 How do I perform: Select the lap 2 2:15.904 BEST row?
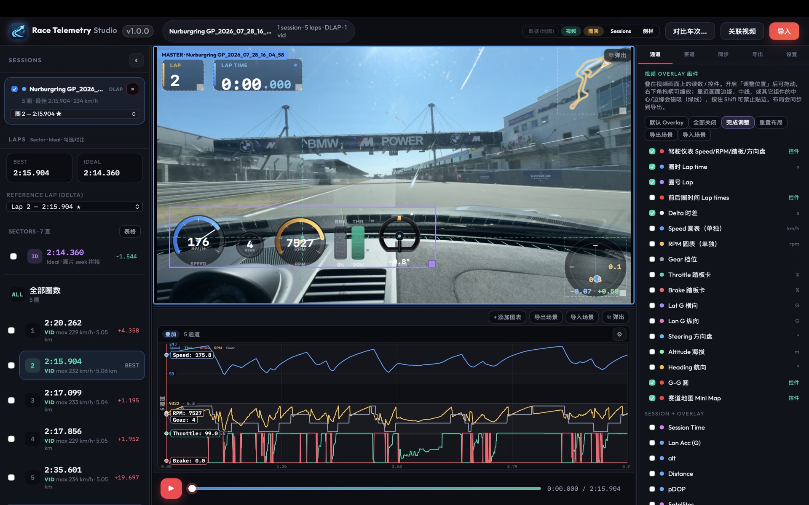pyautogui.click(x=82, y=365)
